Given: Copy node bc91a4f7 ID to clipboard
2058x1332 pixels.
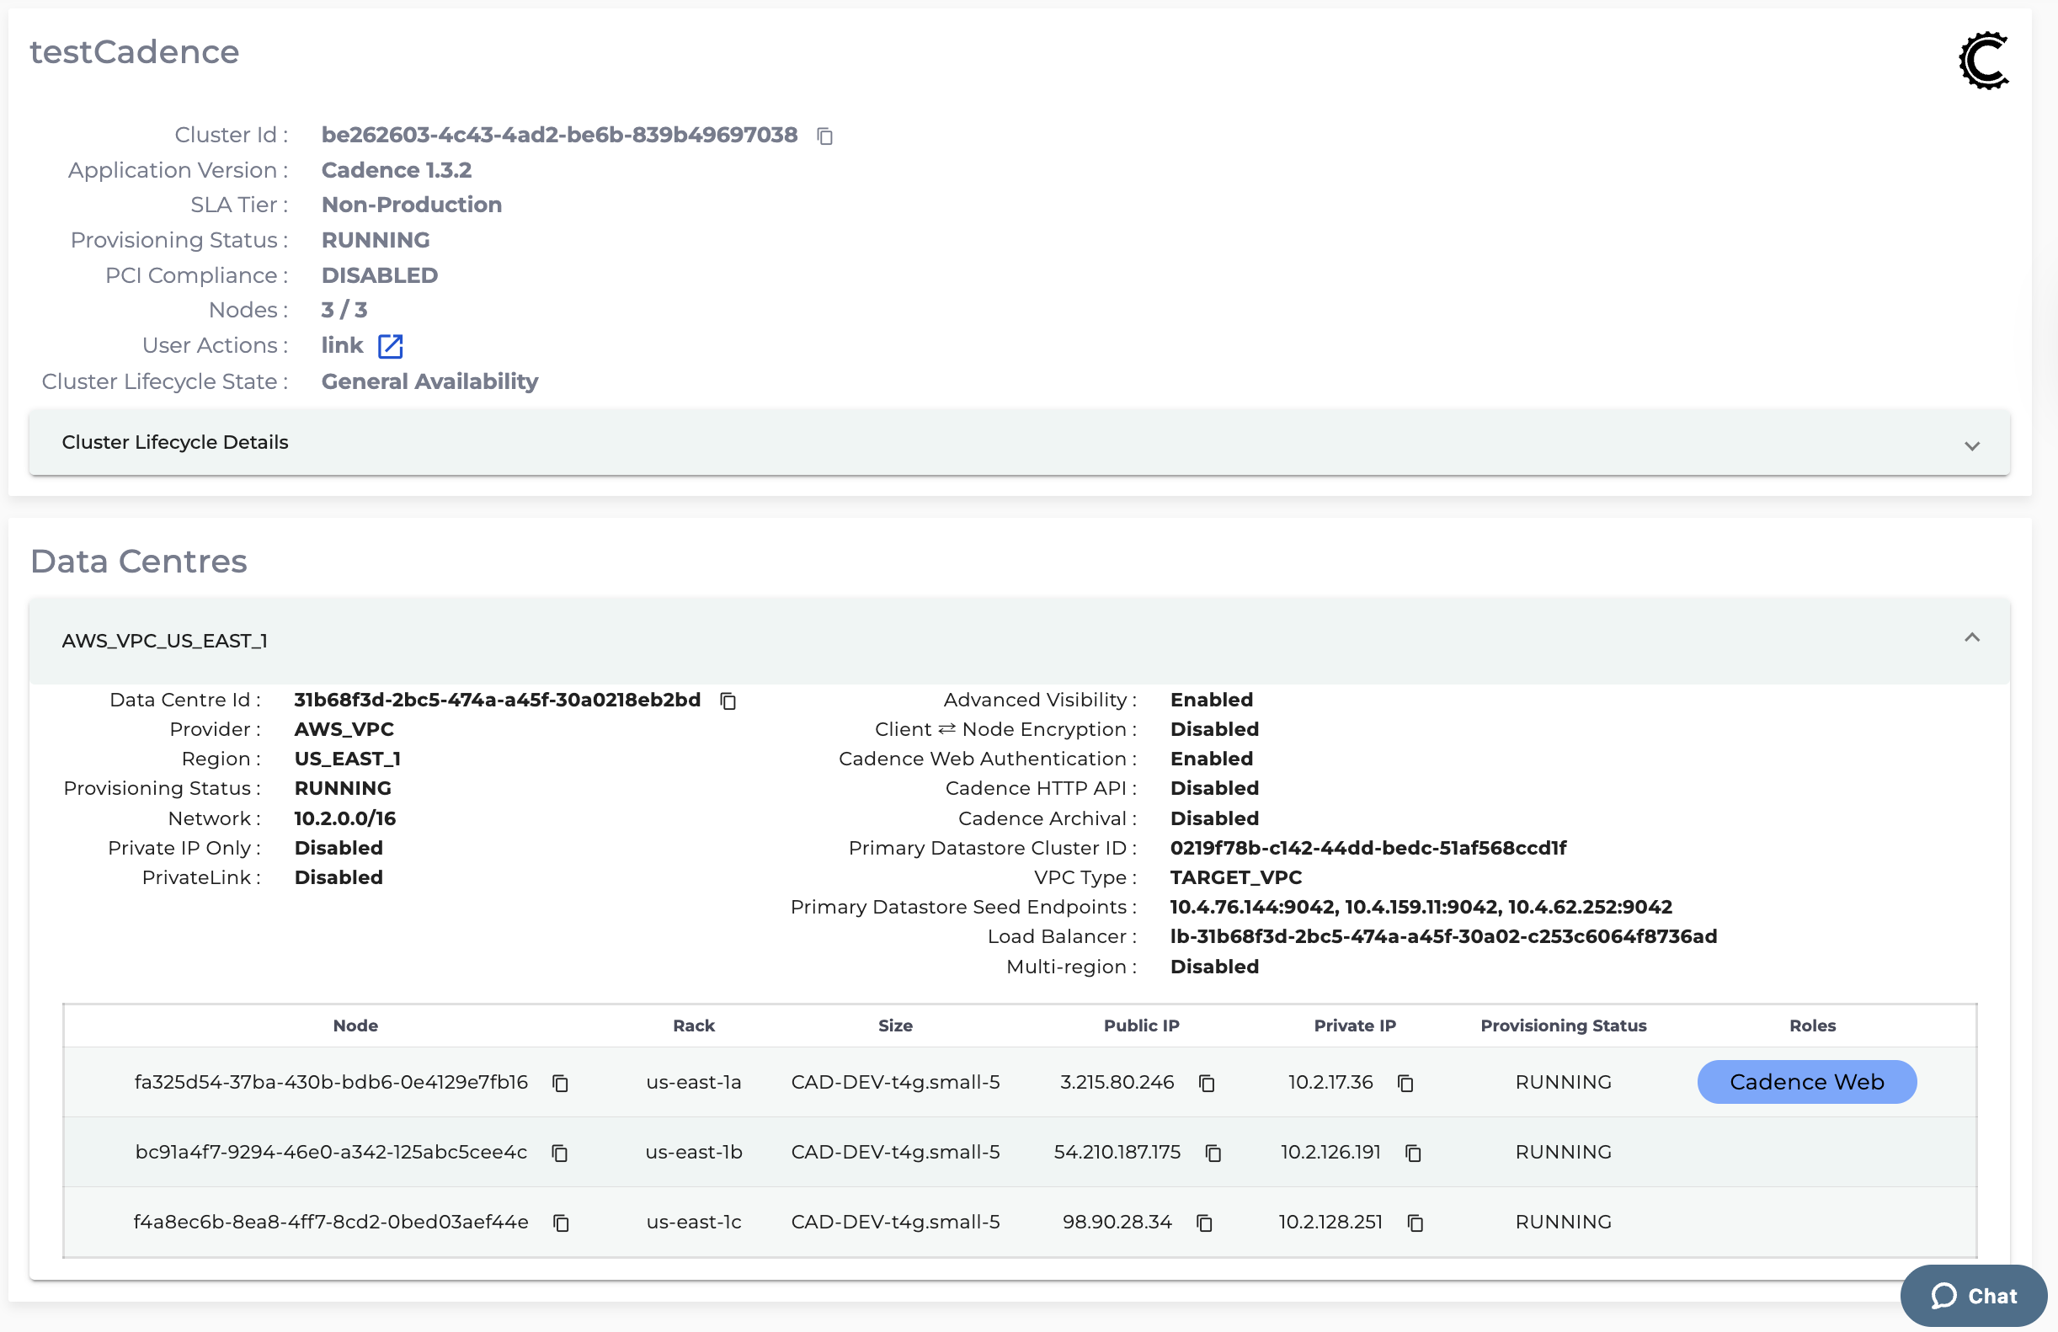Looking at the screenshot, I should coord(560,1153).
